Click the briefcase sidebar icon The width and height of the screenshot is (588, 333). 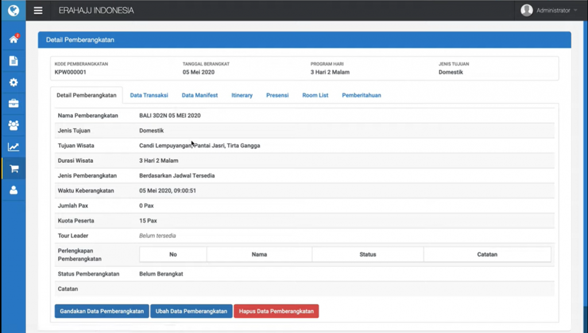[13, 104]
